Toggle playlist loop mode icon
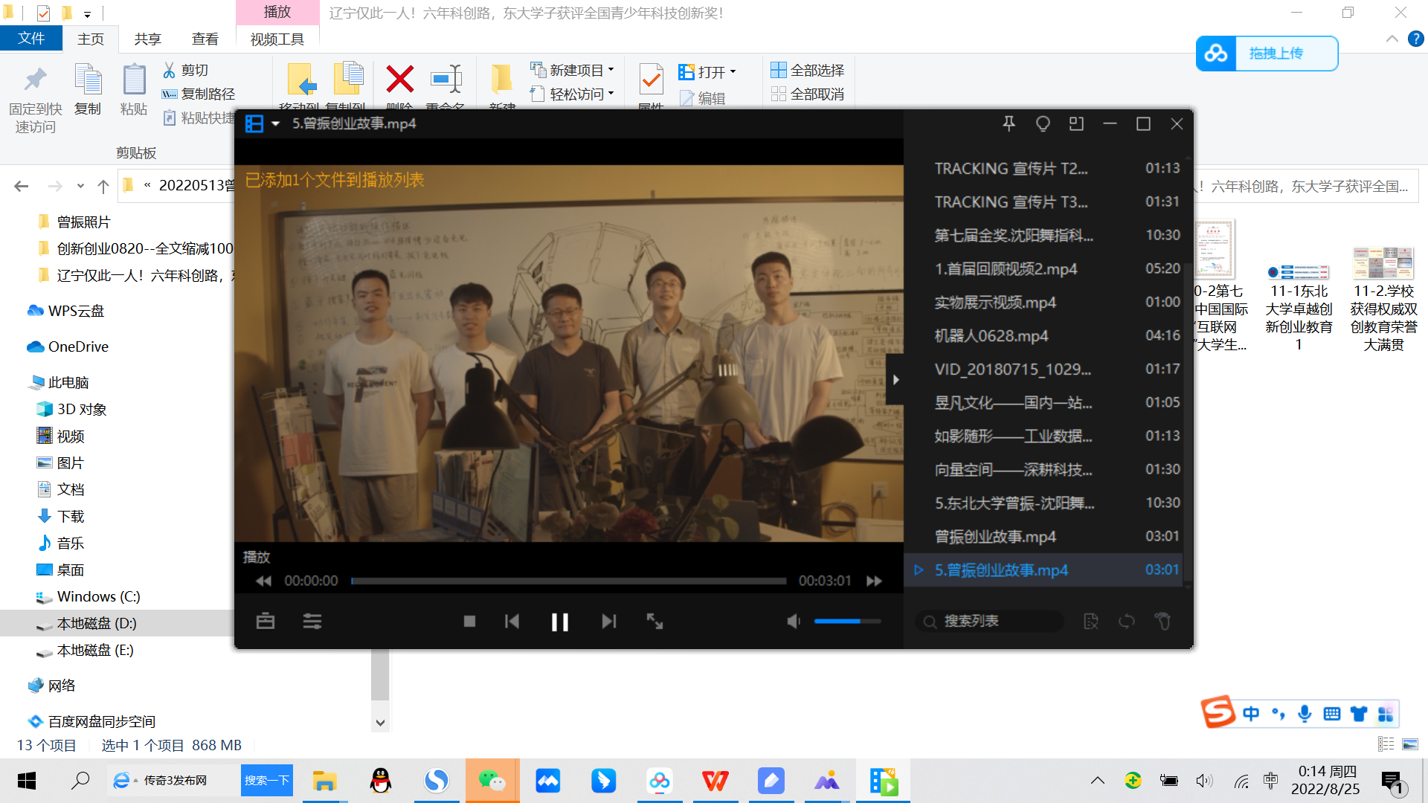The image size is (1428, 803). coord(1127,622)
